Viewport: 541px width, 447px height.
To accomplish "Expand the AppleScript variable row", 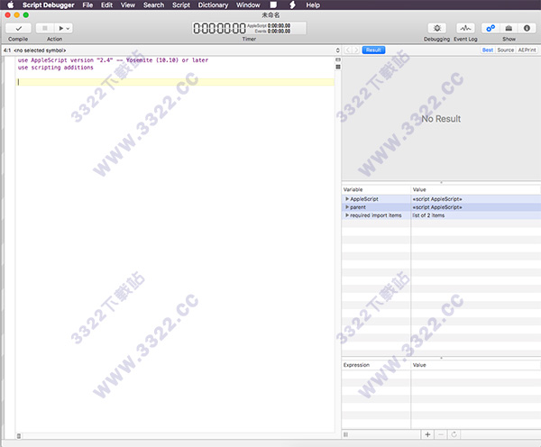I will tap(347, 199).
